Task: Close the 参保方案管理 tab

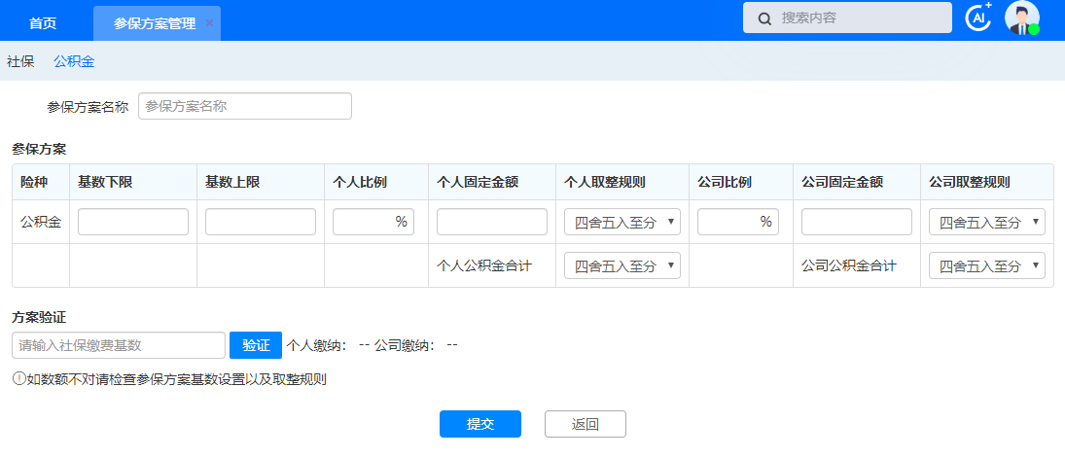Action: click(x=209, y=23)
